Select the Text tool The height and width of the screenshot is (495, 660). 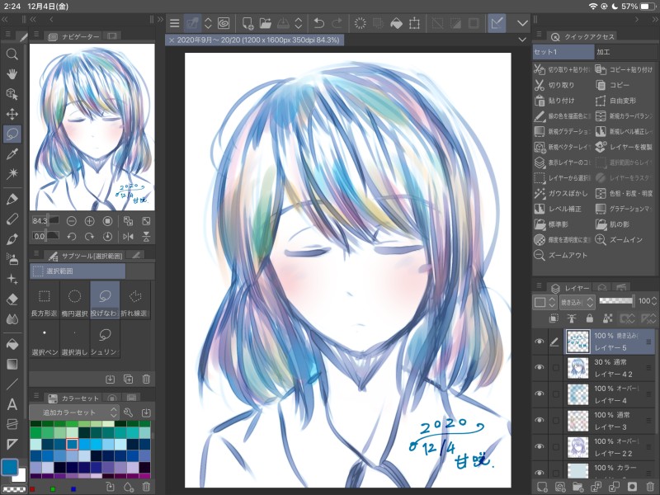(12, 404)
